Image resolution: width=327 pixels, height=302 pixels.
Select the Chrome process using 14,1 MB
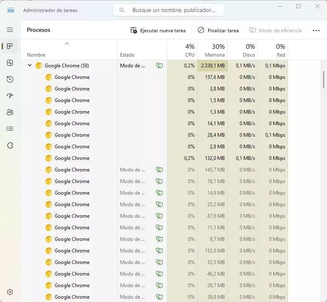pos(154,124)
